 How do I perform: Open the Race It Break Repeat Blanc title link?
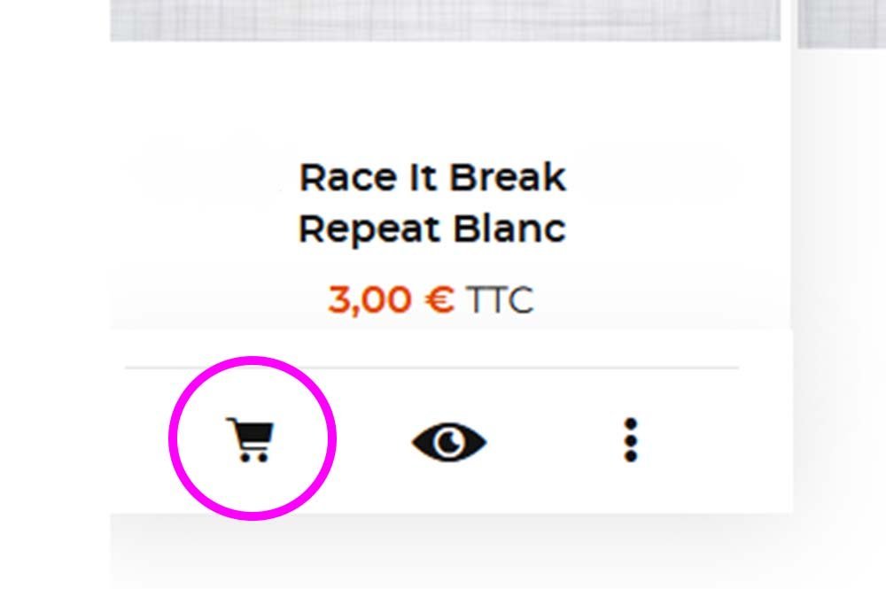tap(432, 203)
